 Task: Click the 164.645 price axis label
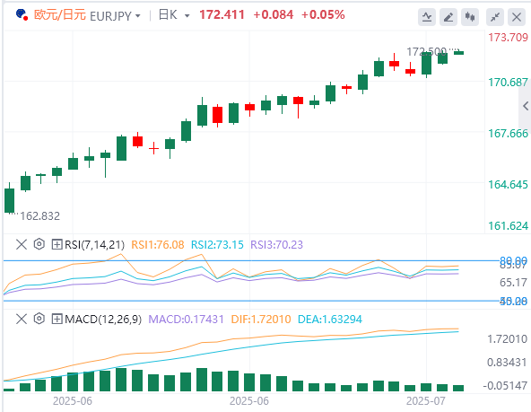(x=508, y=185)
